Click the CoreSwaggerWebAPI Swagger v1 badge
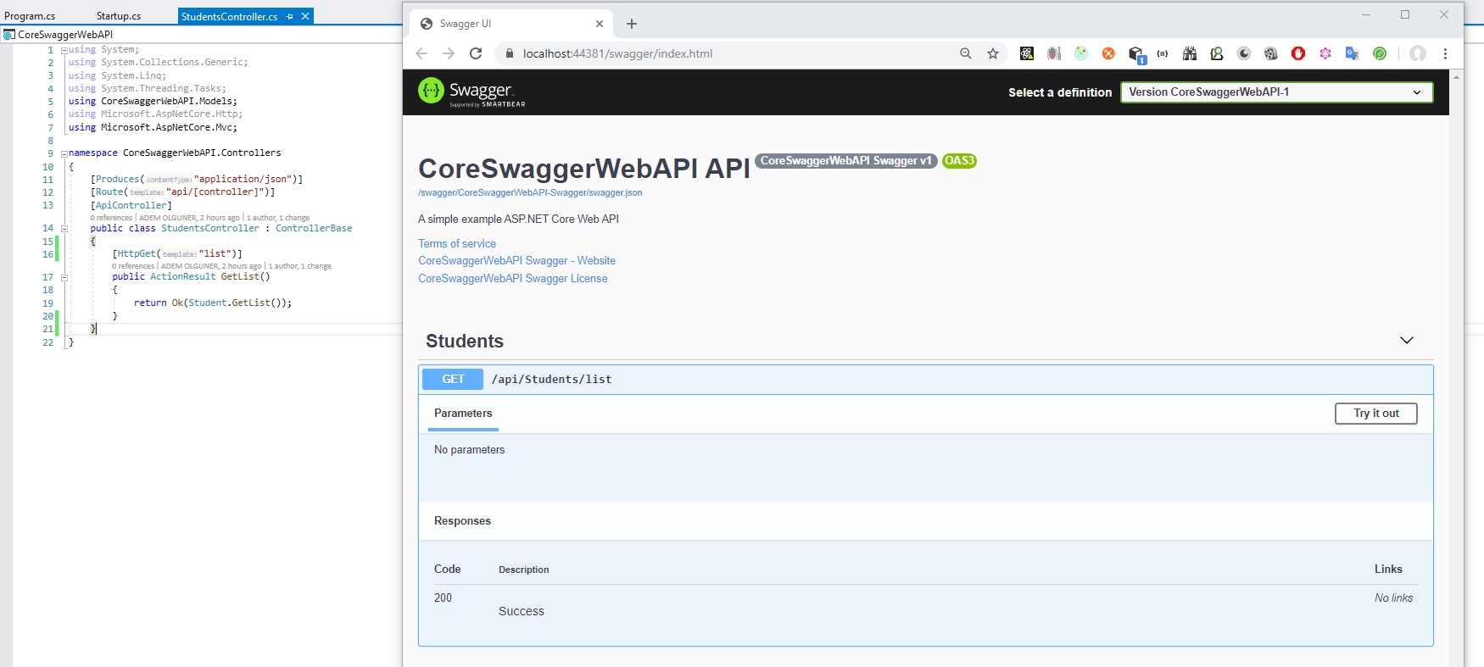 point(845,160)
